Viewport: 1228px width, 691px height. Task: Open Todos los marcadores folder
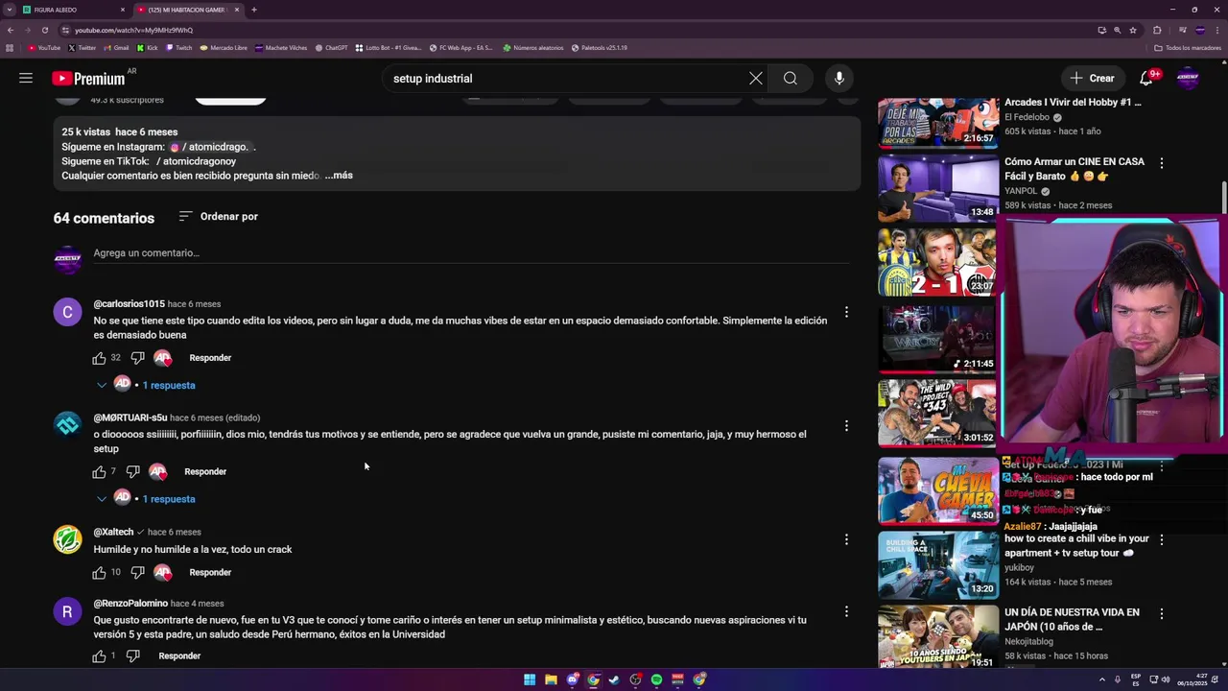[1188, 48]
